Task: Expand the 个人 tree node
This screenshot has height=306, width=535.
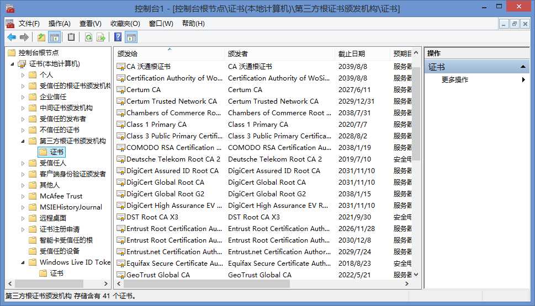Action: (x=23, y=75)
